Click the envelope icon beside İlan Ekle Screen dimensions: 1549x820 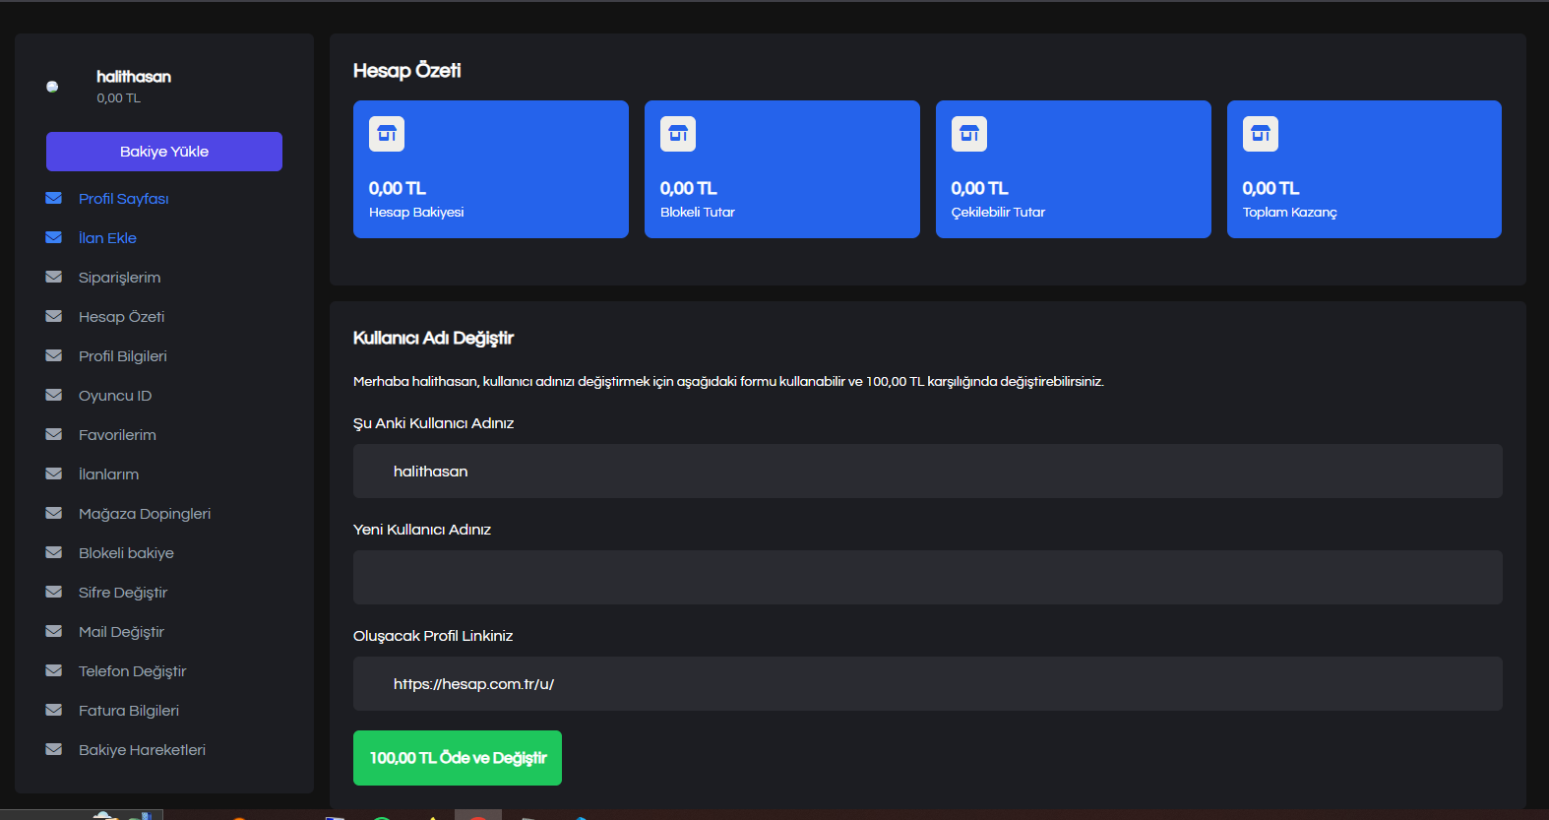pyautogui.click(x=54, y=237)
